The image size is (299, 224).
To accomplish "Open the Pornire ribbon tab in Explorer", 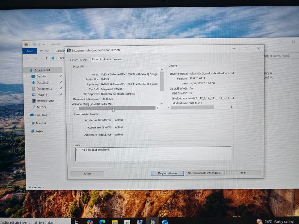I will point(45,51).
